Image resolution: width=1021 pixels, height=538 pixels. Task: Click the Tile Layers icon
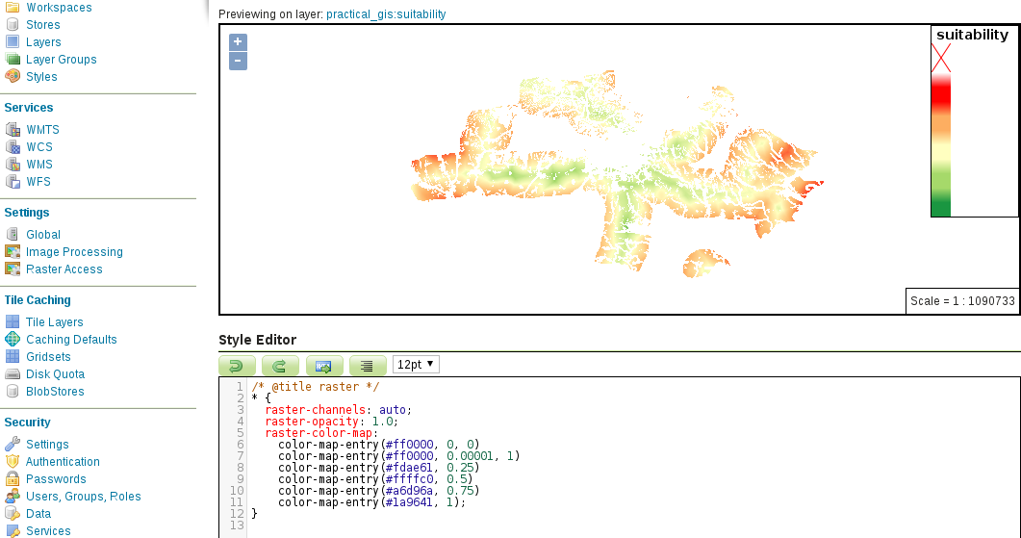pyautogui.click(x=13, y=321)
